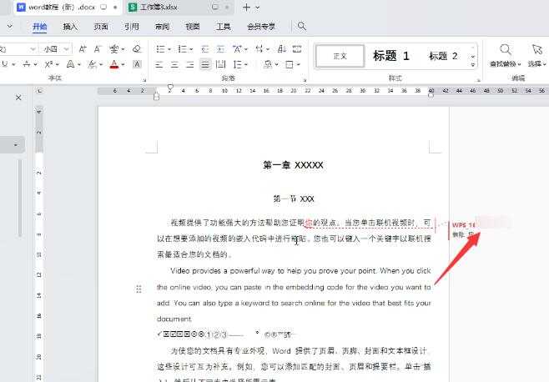Apply red font color A
This screenshot has width=549, height=382.
pyautogui.click(x=114, y=64)
